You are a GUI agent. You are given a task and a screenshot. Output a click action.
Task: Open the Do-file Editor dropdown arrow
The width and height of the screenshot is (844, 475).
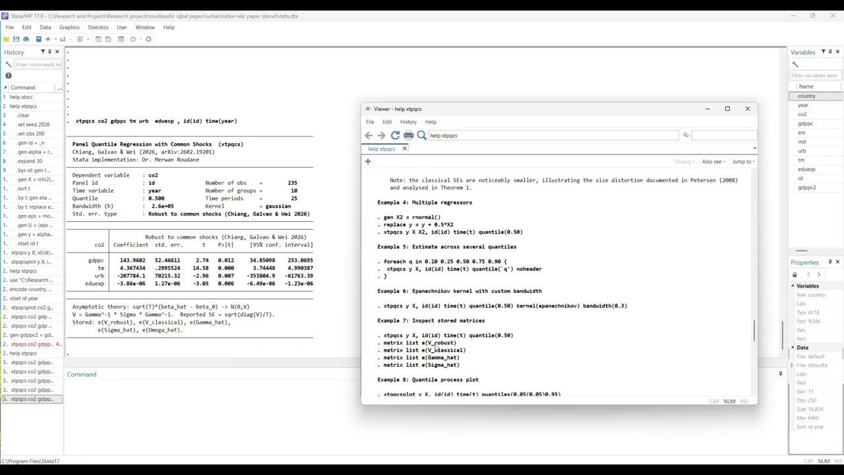tap(86, 39)
